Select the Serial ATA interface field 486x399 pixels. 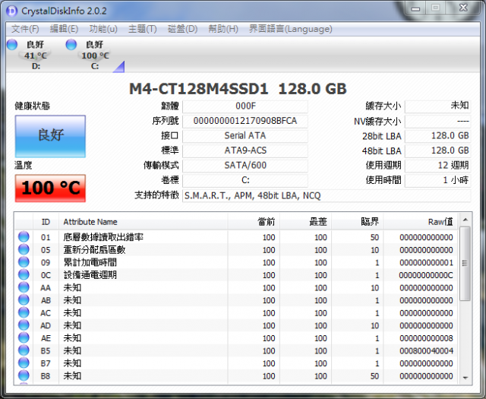pyautogui.click(x=245, y=136)
